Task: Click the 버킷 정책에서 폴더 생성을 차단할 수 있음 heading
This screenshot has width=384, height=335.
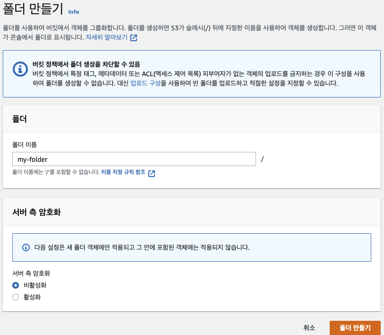Action: [x=86, y=64]
